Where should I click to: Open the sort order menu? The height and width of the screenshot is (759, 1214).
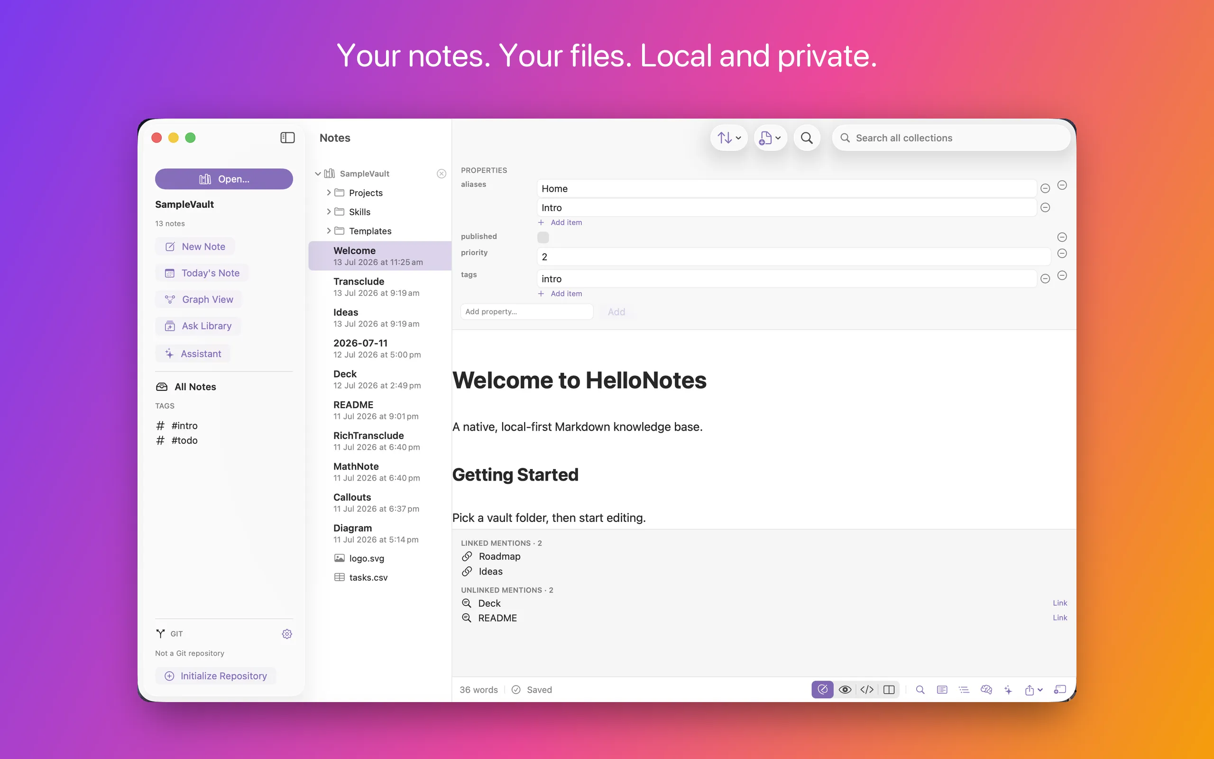click(x=729, y=138)
